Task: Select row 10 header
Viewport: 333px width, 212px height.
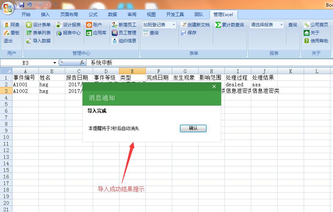Action: 6,137
